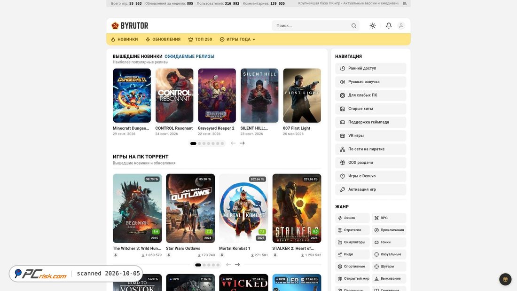Open CONTROL Resonant cover
Viewport: 517px width, 291px height.
click(174, 95)
